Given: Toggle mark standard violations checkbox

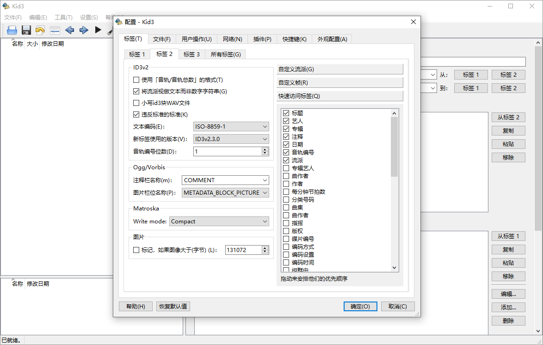Looking at the screenshot, I should (x=136, y=114).
